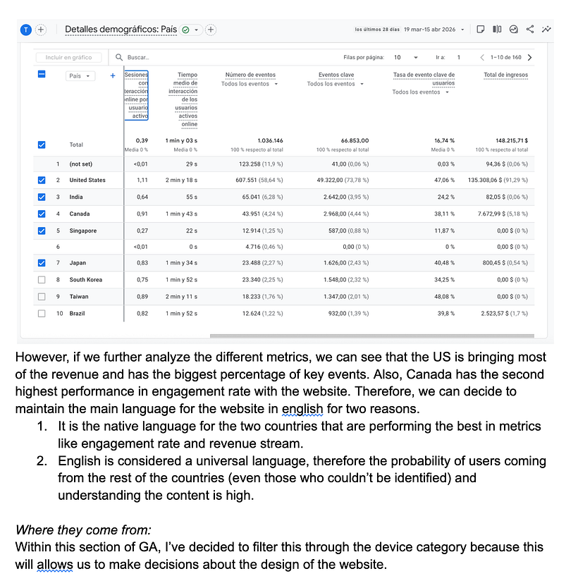Click the Incluir en gráfico button

[68, 57]
